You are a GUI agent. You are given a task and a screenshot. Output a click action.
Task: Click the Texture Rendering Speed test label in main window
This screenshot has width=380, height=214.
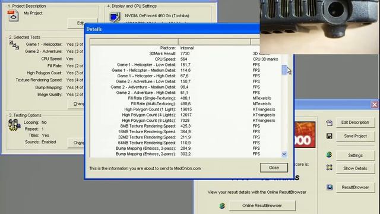click(39, 80)
